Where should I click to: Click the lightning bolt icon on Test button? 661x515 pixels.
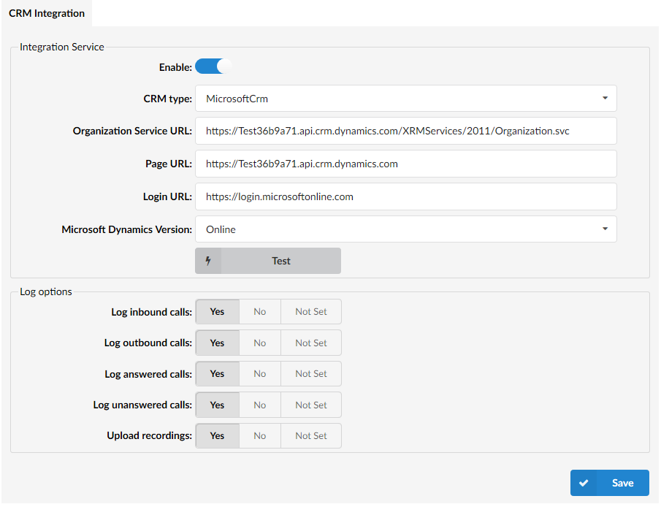tap(208, 261)
